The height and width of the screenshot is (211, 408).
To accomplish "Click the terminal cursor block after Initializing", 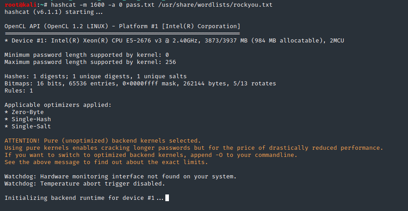I will point(167,198).
